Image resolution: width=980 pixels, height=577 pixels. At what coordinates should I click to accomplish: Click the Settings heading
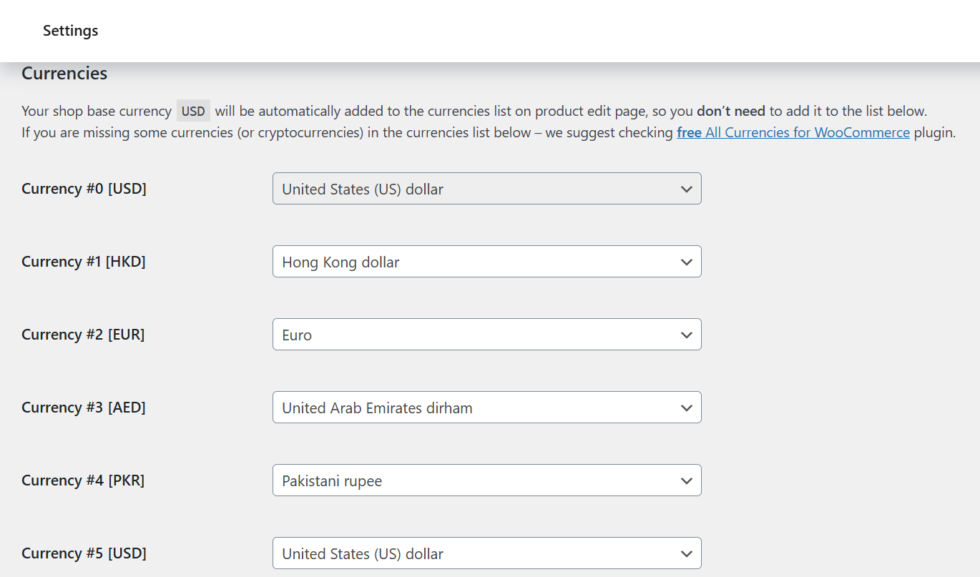pyautogui.click(x=70, y=31)
